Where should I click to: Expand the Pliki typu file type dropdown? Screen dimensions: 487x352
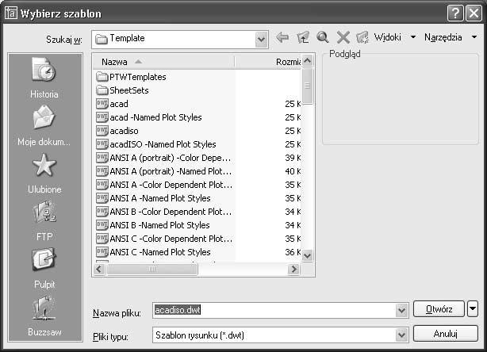[401, 335]
